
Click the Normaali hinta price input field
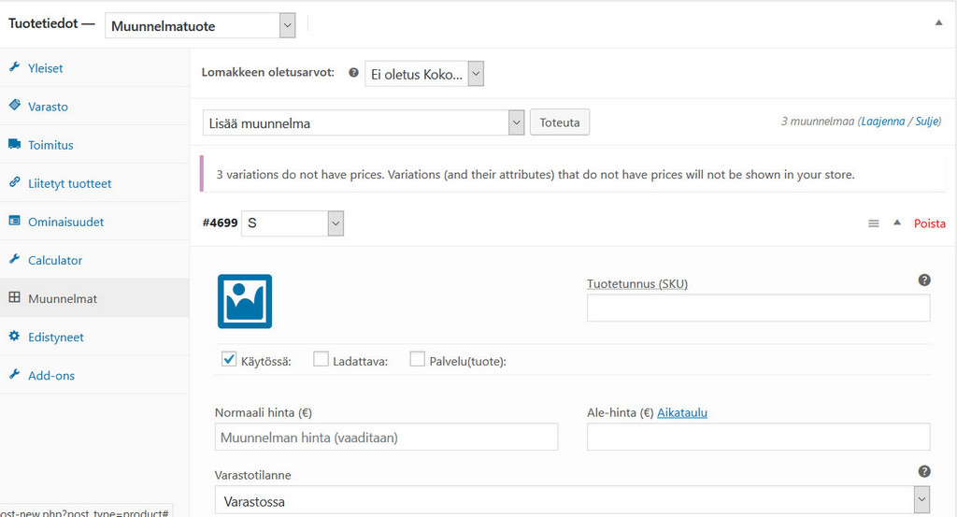[386, 437]
